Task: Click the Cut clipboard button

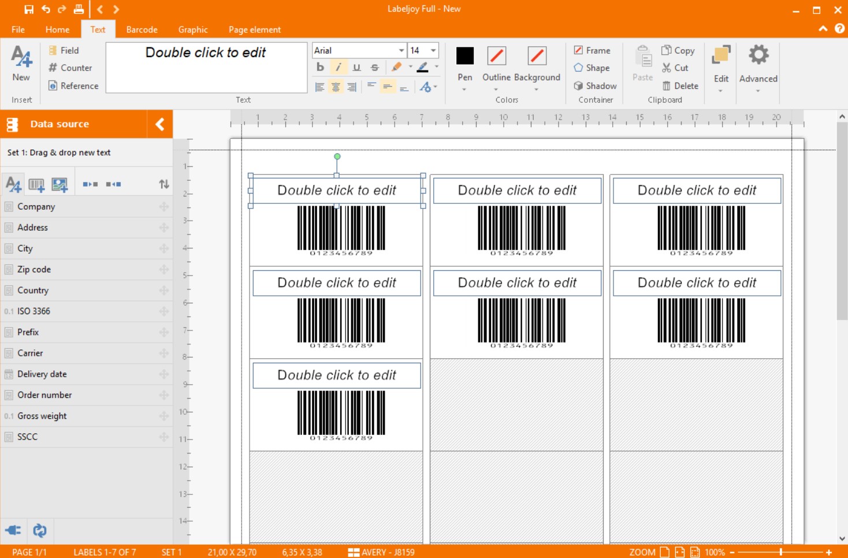Action: (x=675, y=68)
